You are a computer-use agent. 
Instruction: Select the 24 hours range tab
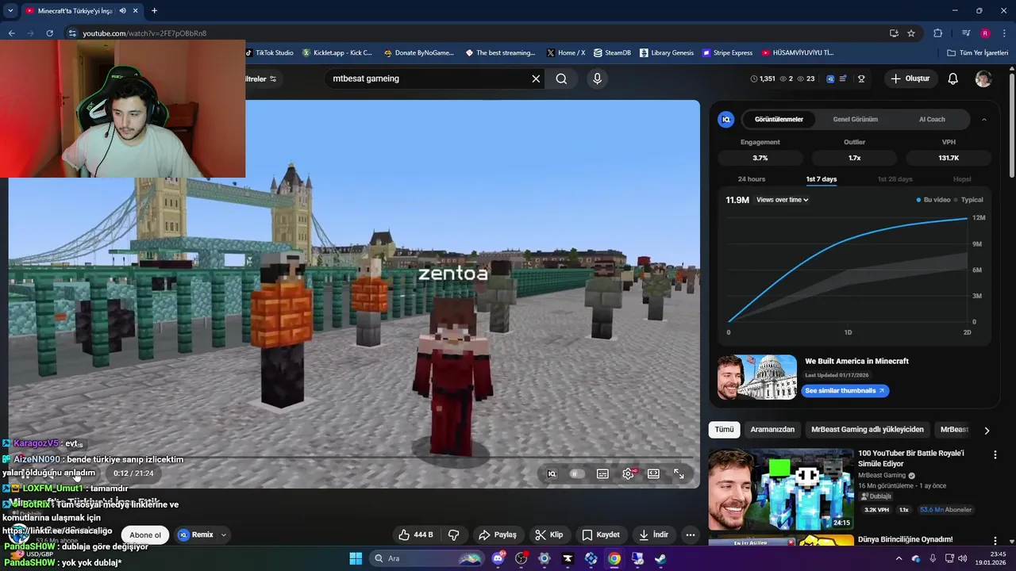pos(752,179)
